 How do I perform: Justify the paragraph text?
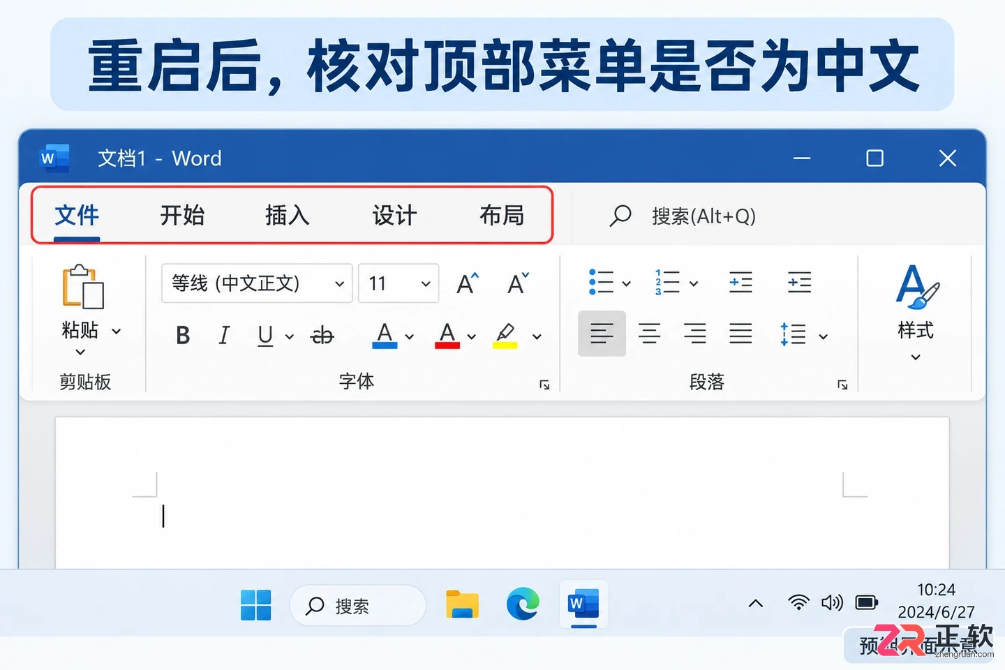click(740, 334)
